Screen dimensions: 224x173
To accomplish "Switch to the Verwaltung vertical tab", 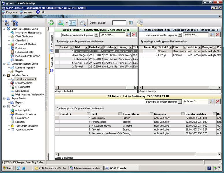I will point(52,41).
